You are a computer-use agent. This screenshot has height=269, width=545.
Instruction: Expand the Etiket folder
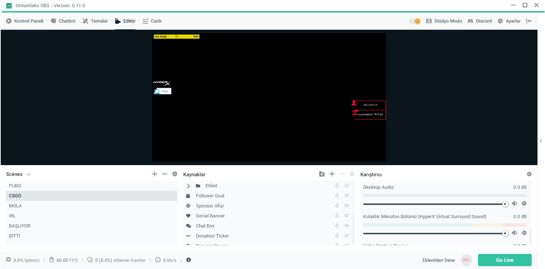(189, 186)
